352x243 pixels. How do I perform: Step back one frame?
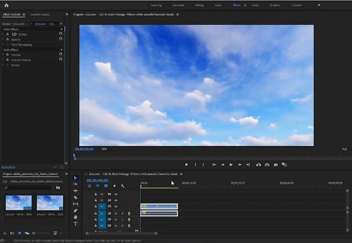[x=223, y=164]
